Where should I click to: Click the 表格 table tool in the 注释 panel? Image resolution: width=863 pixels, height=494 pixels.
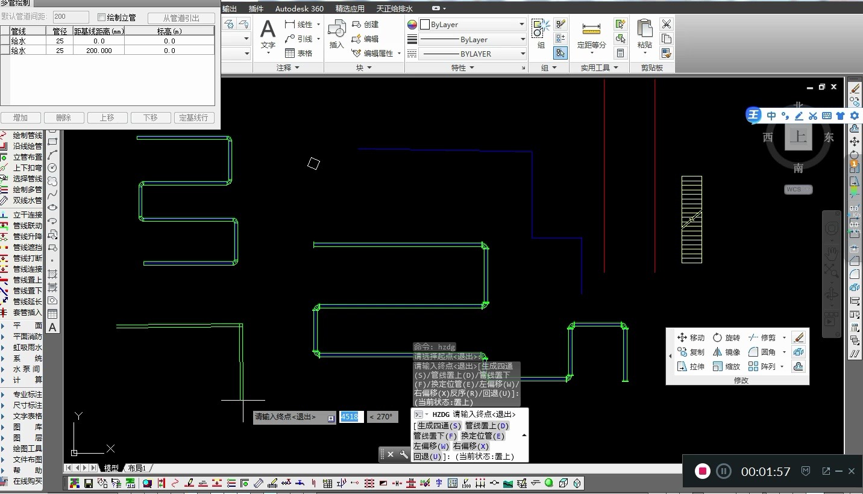(299, 53)
